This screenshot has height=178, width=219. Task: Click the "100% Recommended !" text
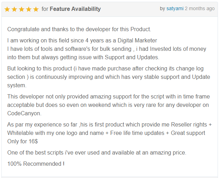pyautogui.click(x=36, y=164)
